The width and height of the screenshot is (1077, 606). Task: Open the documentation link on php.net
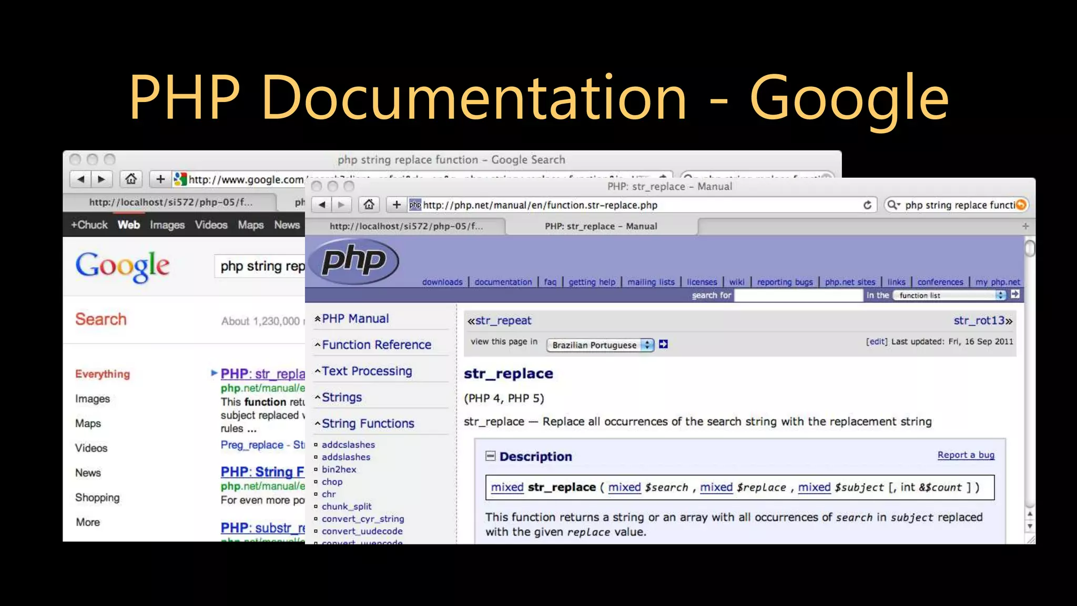pos(503,282)
